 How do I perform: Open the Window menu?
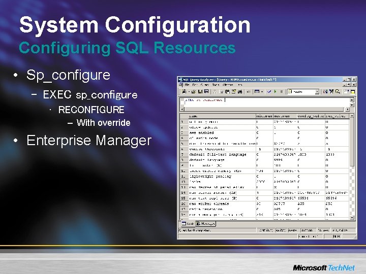[228, 85]
